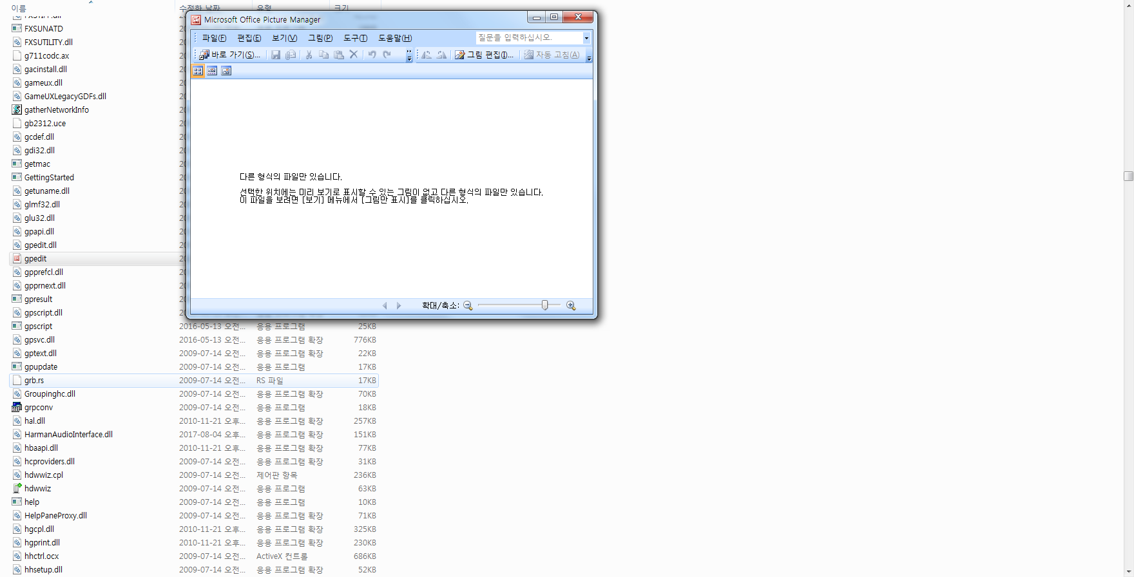Open the 도구(T) menu
Viewport: 1134px width, 577px height.
click(x=355, y=38)
